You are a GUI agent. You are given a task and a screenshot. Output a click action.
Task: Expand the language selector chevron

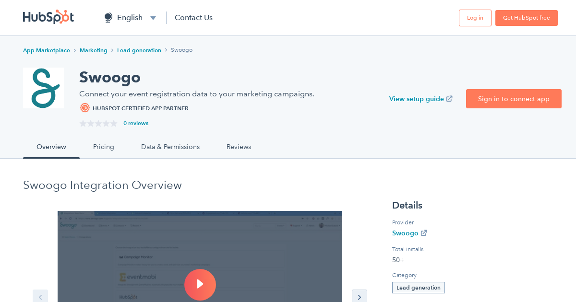(x=153, y=18)
